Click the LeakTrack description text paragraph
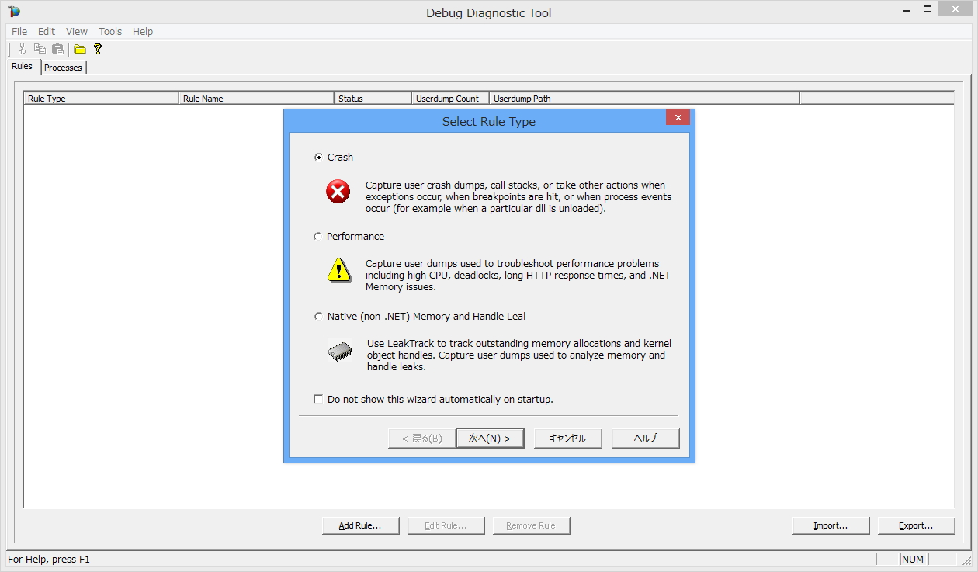Viewport: 978px width, 572px height. pyautogui.click(x=519, y=355)
